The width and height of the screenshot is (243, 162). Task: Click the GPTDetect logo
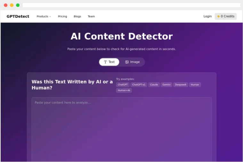pyautogui.click(x=18, y=16)
